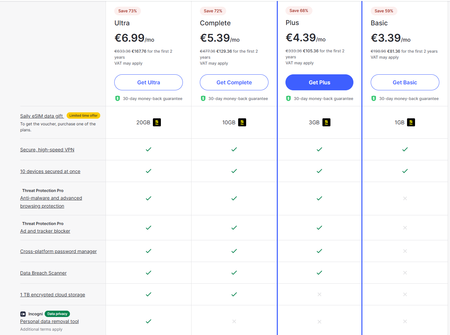Viewport: 450px width, 335px height.
Task: Click the Incogni logo icon
Action: pos(23,314)
